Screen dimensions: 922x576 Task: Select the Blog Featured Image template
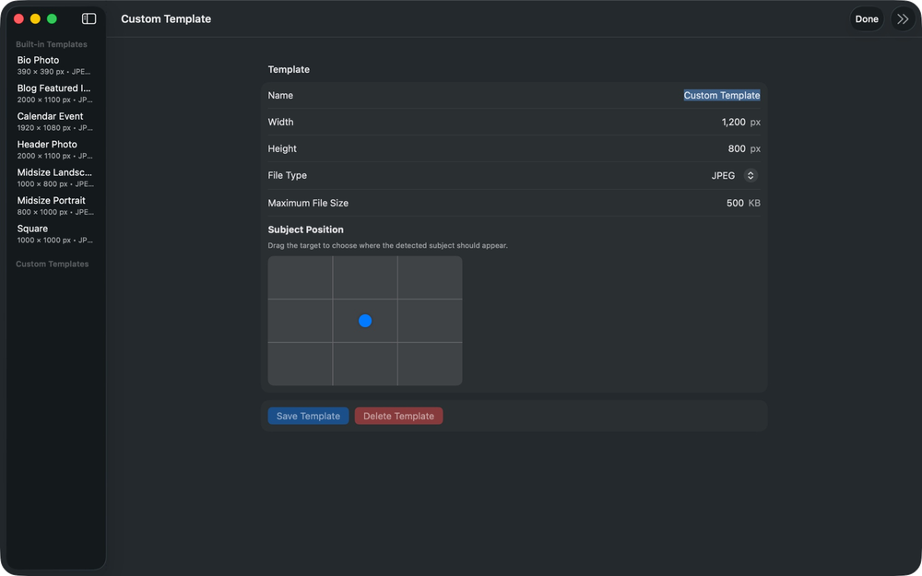(54, 93)
